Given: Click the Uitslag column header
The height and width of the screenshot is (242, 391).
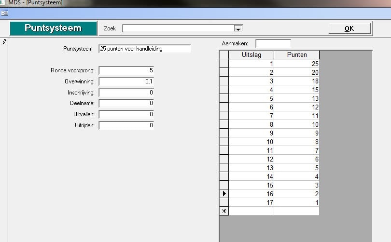Looking at the screenshot, I should tap(251, 55).
